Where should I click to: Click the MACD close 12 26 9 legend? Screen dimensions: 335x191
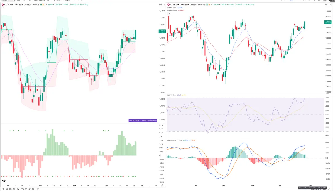tap(175, 140)
